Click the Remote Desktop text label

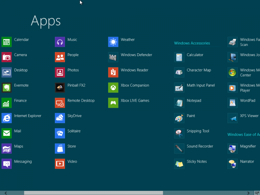click(x=81, y=100)
